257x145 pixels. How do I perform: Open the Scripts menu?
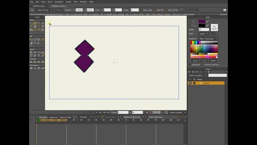coord(68,2)
